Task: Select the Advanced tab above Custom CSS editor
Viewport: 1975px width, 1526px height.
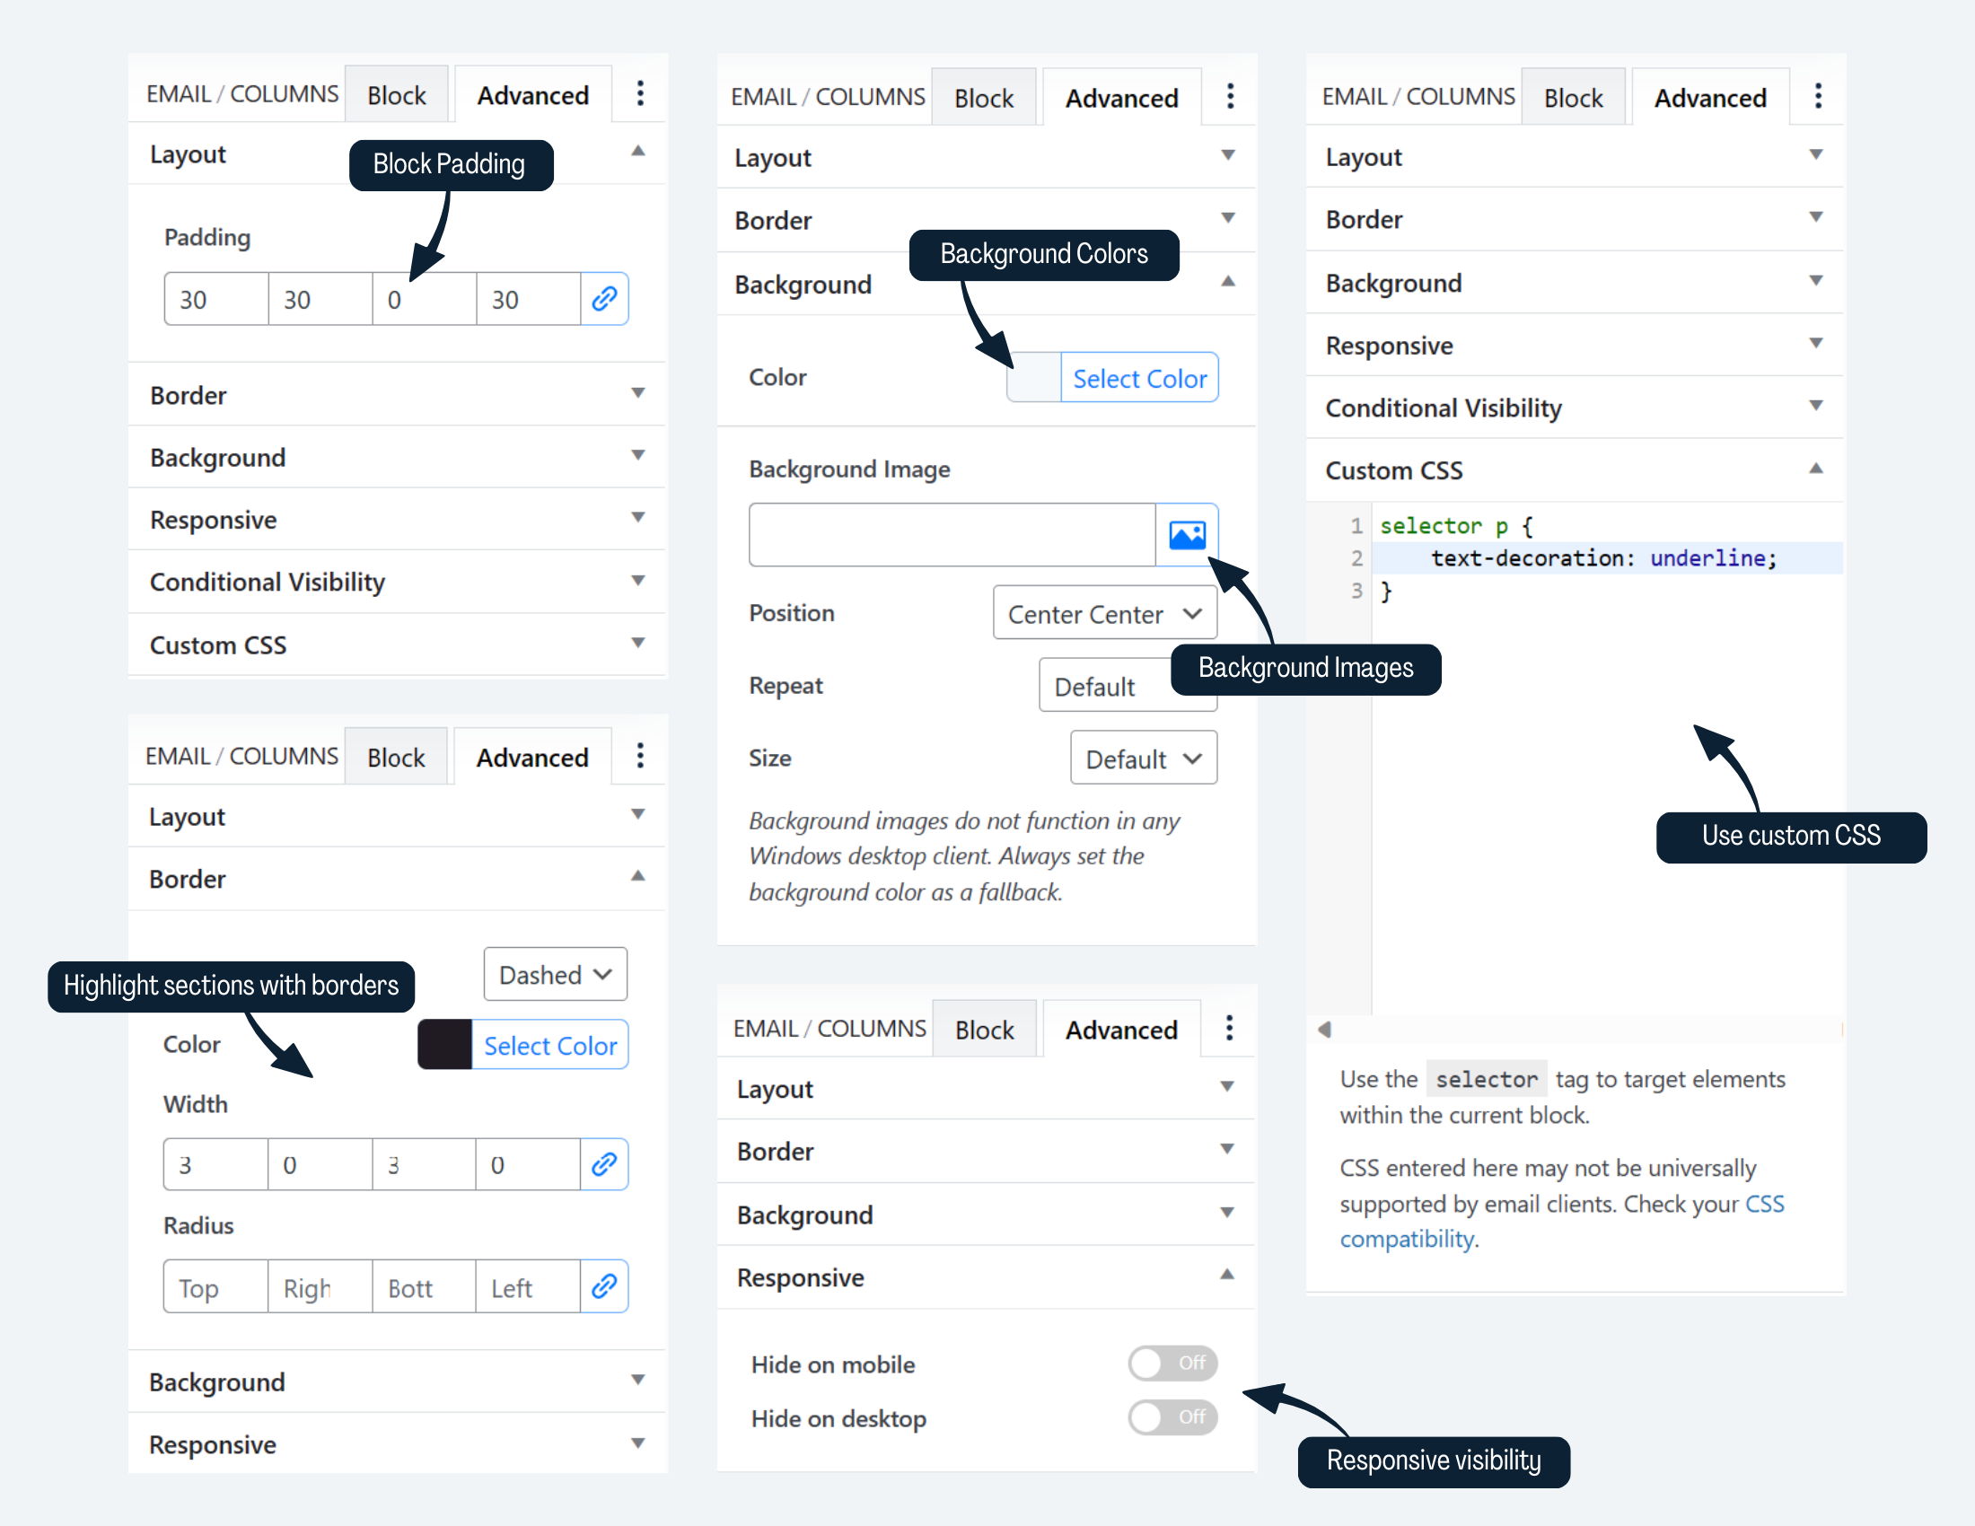Action: (x=1710, y=97)
